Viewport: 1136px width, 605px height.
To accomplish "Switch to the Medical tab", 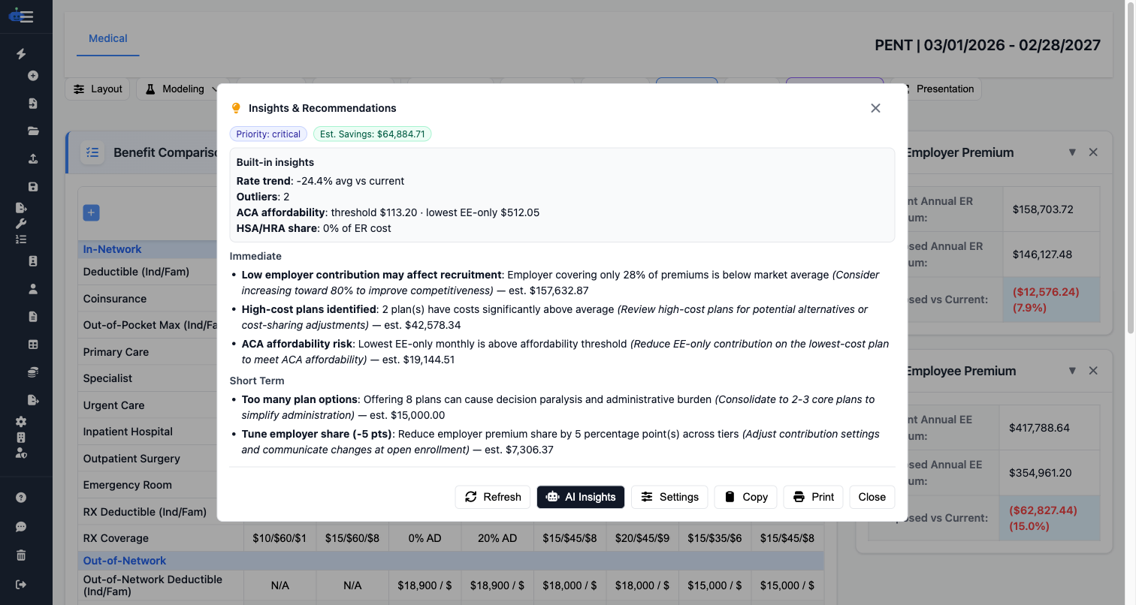I will (107, 38).
